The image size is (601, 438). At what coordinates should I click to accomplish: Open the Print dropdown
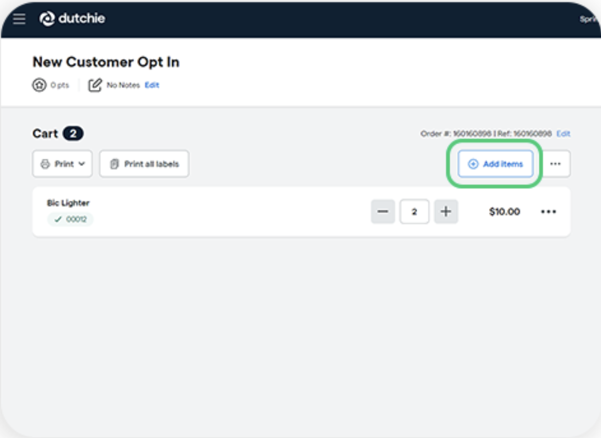62,164
